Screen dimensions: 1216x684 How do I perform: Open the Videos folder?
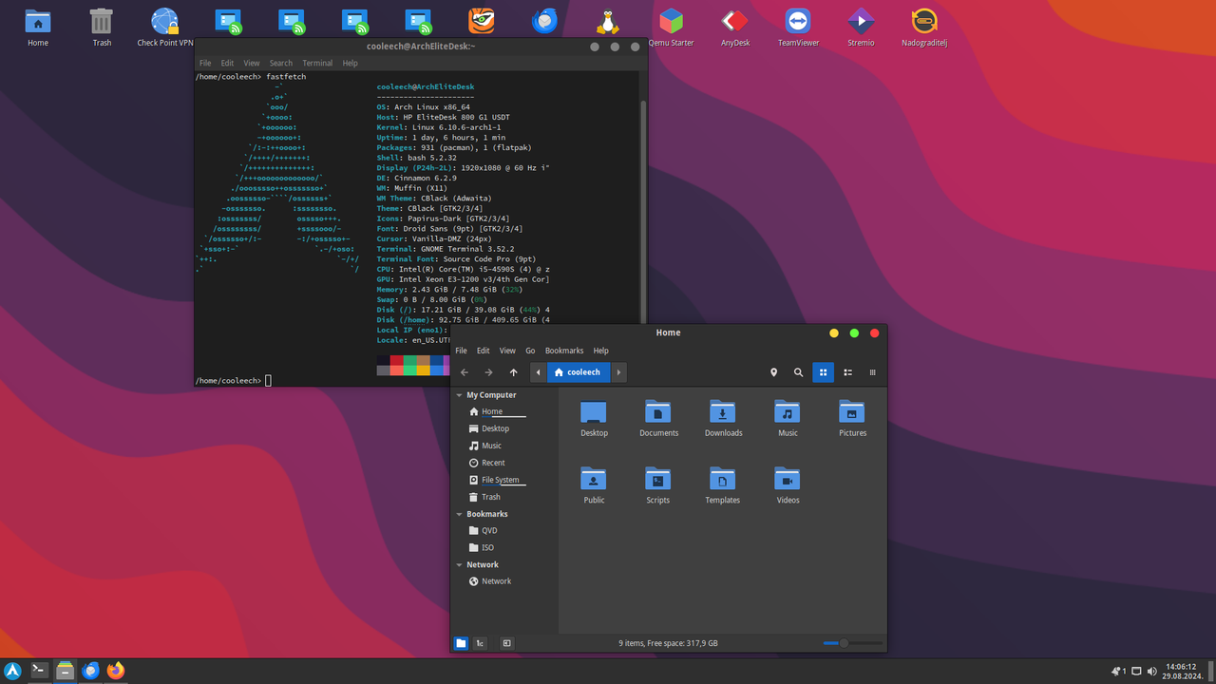coord(788,485)
